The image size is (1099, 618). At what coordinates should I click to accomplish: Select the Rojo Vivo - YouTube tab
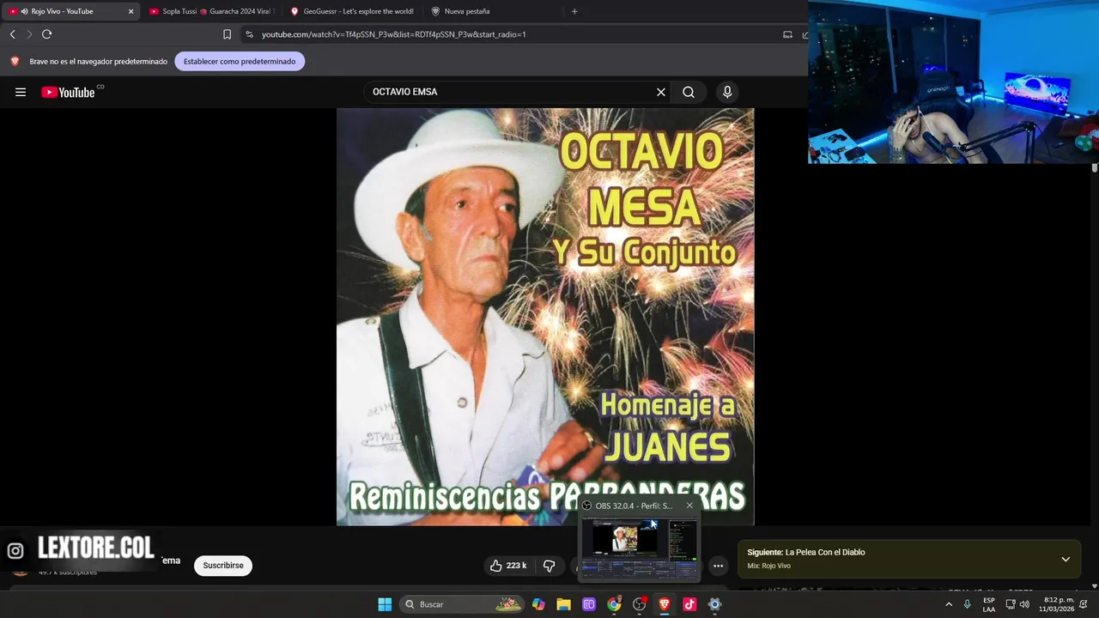(69, 11)
